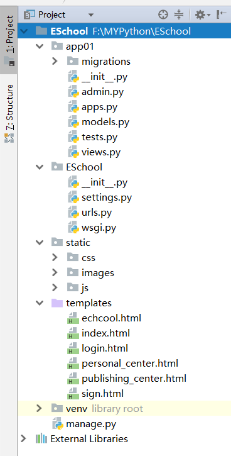Select the index.html file name
This screenshot has width=231, height=456.
(x=105, y=333)
